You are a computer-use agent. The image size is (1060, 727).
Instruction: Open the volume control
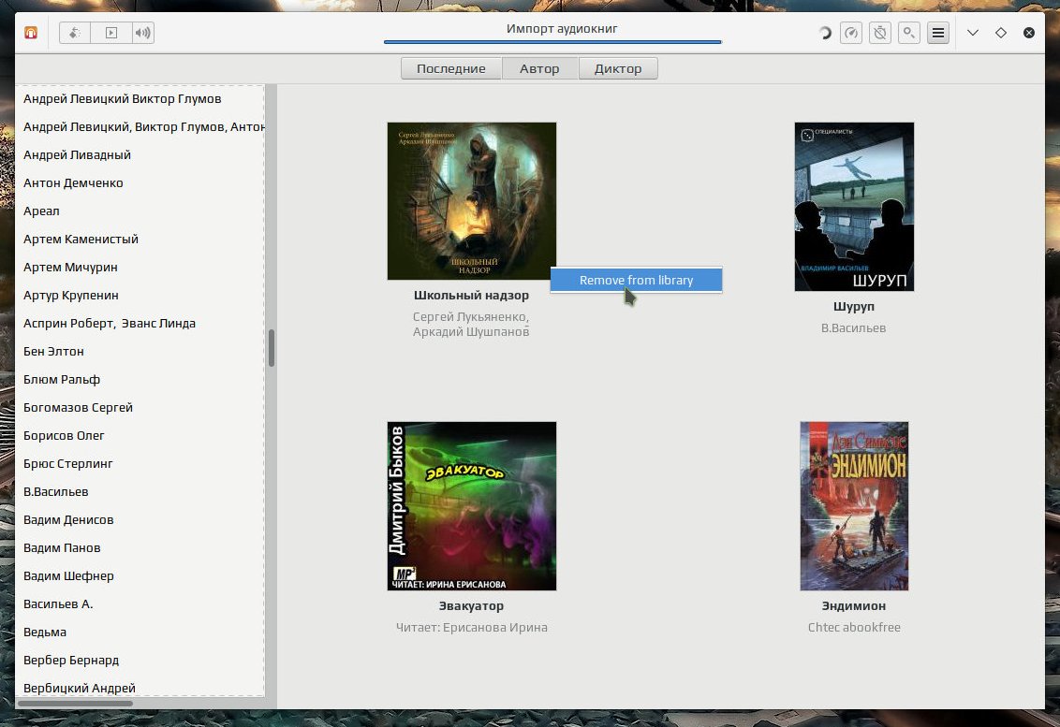pos(142,33)
